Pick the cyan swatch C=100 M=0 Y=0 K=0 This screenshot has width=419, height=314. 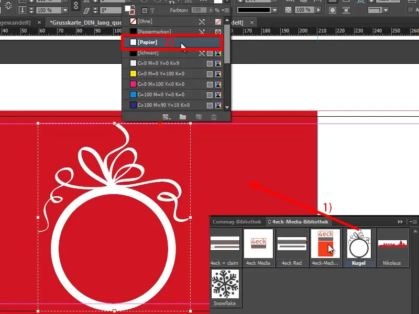[x=173, y=95]
